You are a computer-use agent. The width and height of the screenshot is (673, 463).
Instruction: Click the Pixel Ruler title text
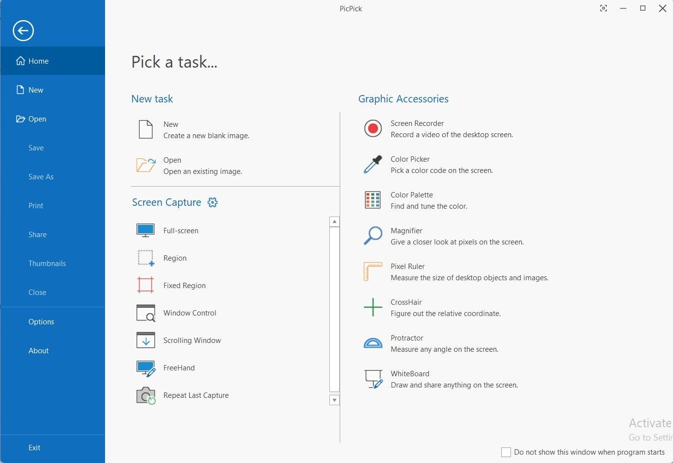point(407,267)
